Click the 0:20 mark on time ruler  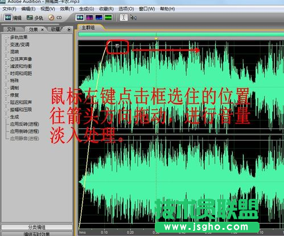coord(130,233)
